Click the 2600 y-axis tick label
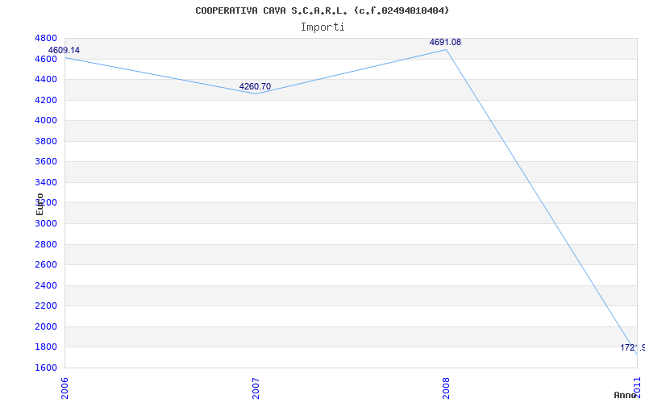The height and width of the screenshot is (403, 645). 46,265
